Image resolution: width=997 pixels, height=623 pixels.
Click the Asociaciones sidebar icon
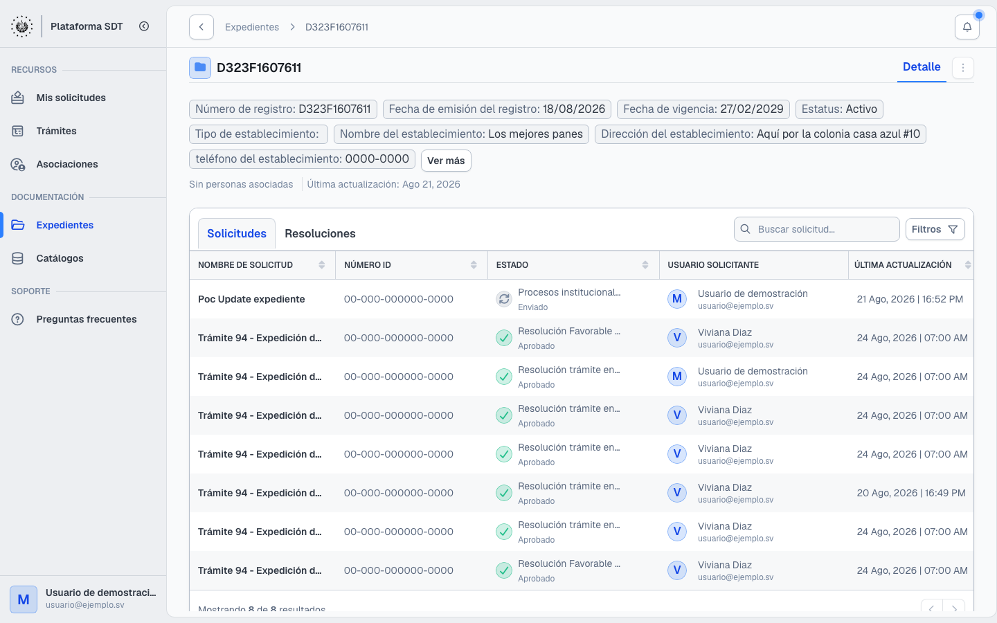point(18,164)
